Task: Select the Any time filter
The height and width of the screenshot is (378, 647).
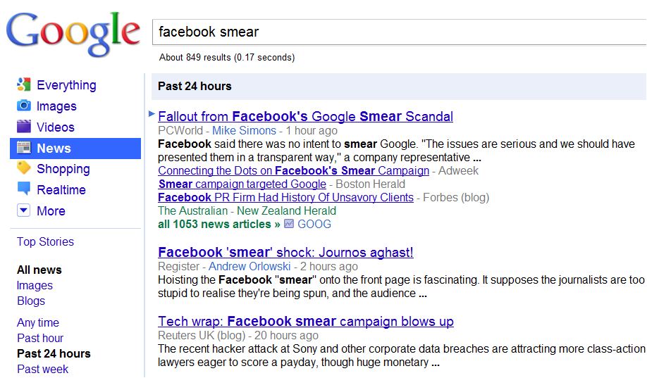Action: click(38, 322)
